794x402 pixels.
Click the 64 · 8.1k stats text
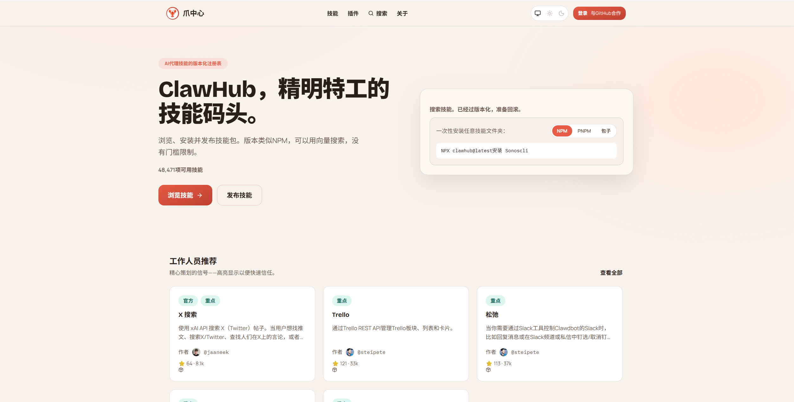click(195, 363)
